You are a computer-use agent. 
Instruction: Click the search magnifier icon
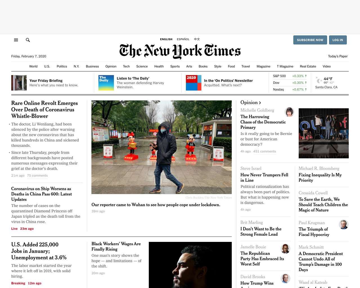28,40
